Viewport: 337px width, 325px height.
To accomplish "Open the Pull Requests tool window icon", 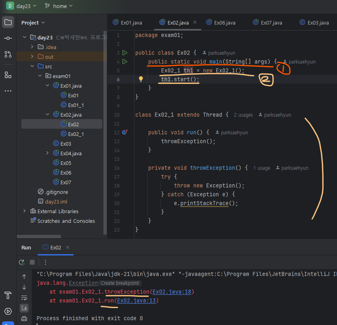I will coord(8,54).
